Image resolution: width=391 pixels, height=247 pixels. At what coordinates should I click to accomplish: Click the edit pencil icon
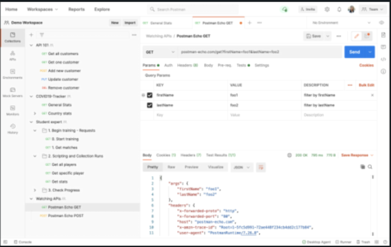(x=357, y=36)
